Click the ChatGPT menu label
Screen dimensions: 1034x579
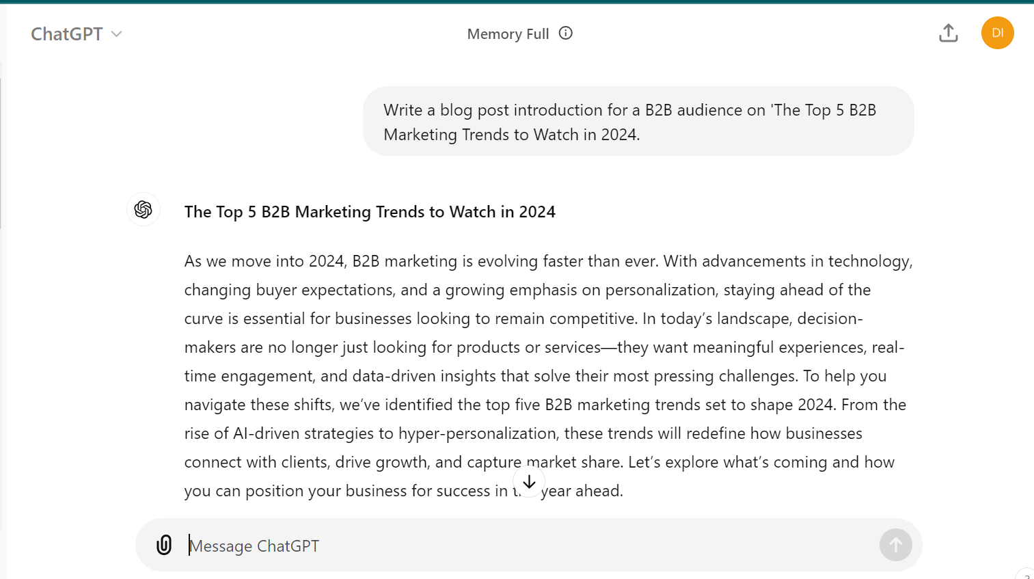click(66, 33)
